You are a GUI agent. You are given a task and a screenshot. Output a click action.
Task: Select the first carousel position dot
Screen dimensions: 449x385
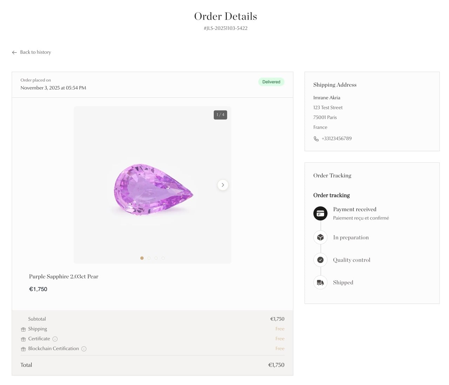click(142, 258)
